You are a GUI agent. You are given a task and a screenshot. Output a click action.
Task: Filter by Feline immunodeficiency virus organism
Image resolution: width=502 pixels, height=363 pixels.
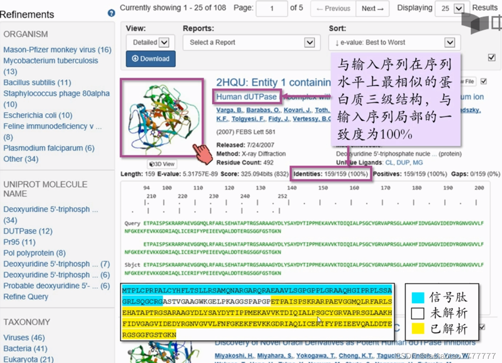(x=52, y=131)
